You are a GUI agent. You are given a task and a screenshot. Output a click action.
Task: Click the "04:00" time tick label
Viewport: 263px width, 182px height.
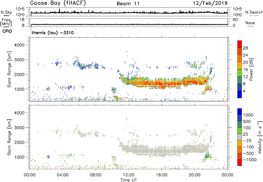tap(62, 175)
